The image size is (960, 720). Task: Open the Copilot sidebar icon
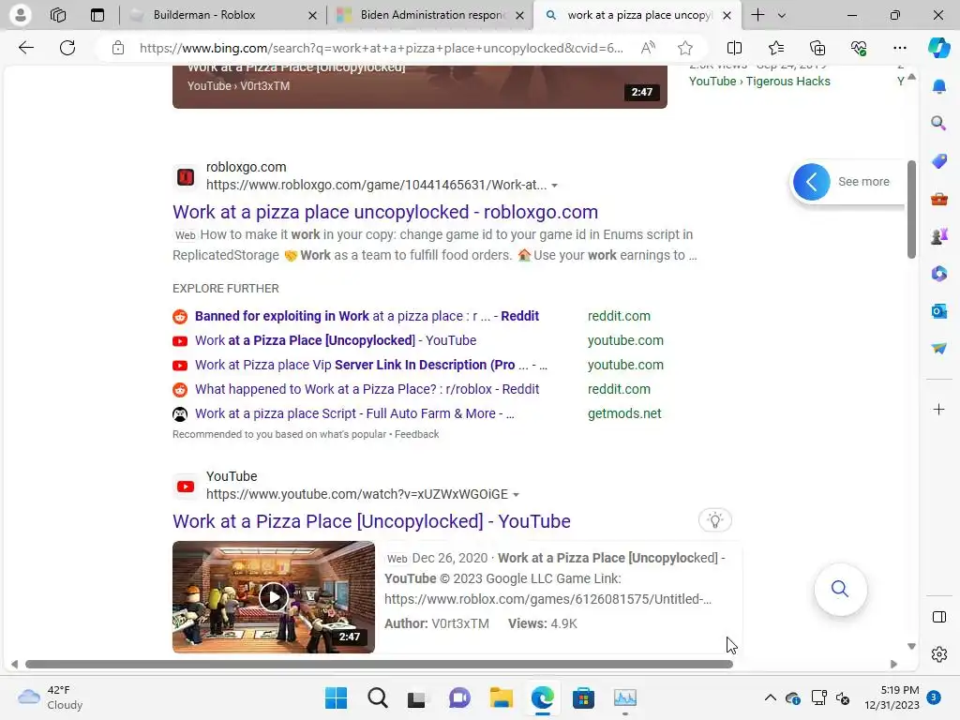point(938,48)
